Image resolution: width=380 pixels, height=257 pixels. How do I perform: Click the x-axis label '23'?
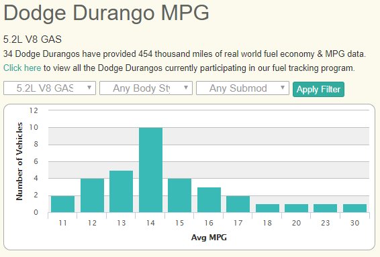click(x=326, y=223)
